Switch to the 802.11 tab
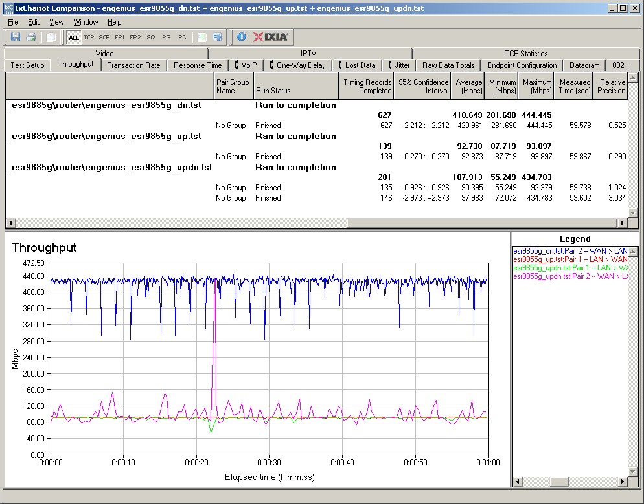 [x=623, y=65]
